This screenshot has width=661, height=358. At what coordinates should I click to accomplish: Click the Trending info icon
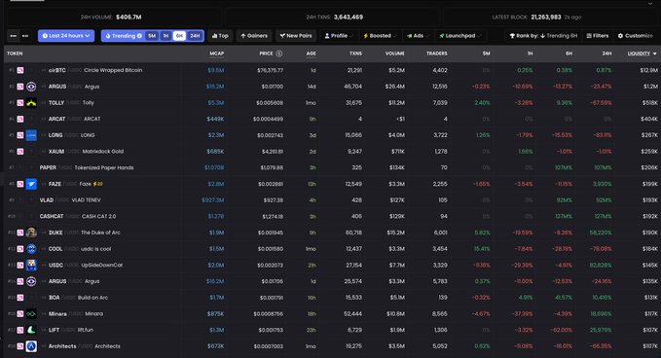click(x=139, y=36)
